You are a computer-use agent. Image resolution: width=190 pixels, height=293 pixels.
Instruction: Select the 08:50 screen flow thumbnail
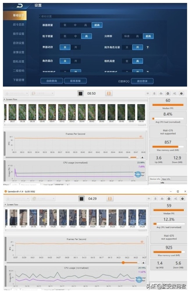141,112
